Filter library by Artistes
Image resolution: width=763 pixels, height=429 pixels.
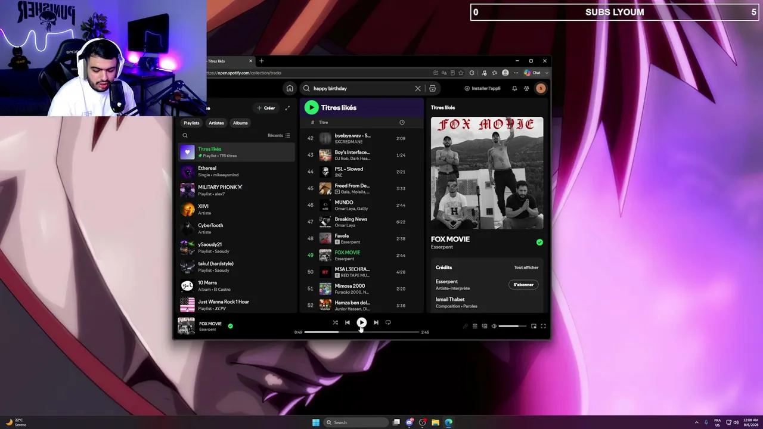[x=216, y=123]
